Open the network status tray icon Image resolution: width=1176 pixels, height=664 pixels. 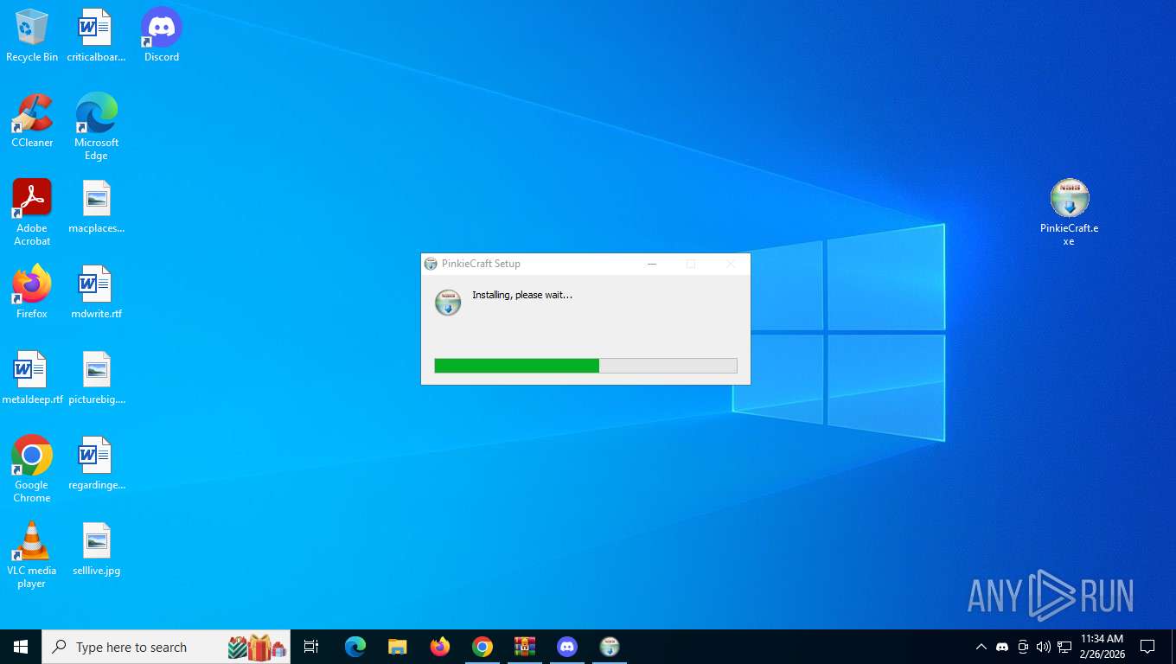(x=1064, y=647)
